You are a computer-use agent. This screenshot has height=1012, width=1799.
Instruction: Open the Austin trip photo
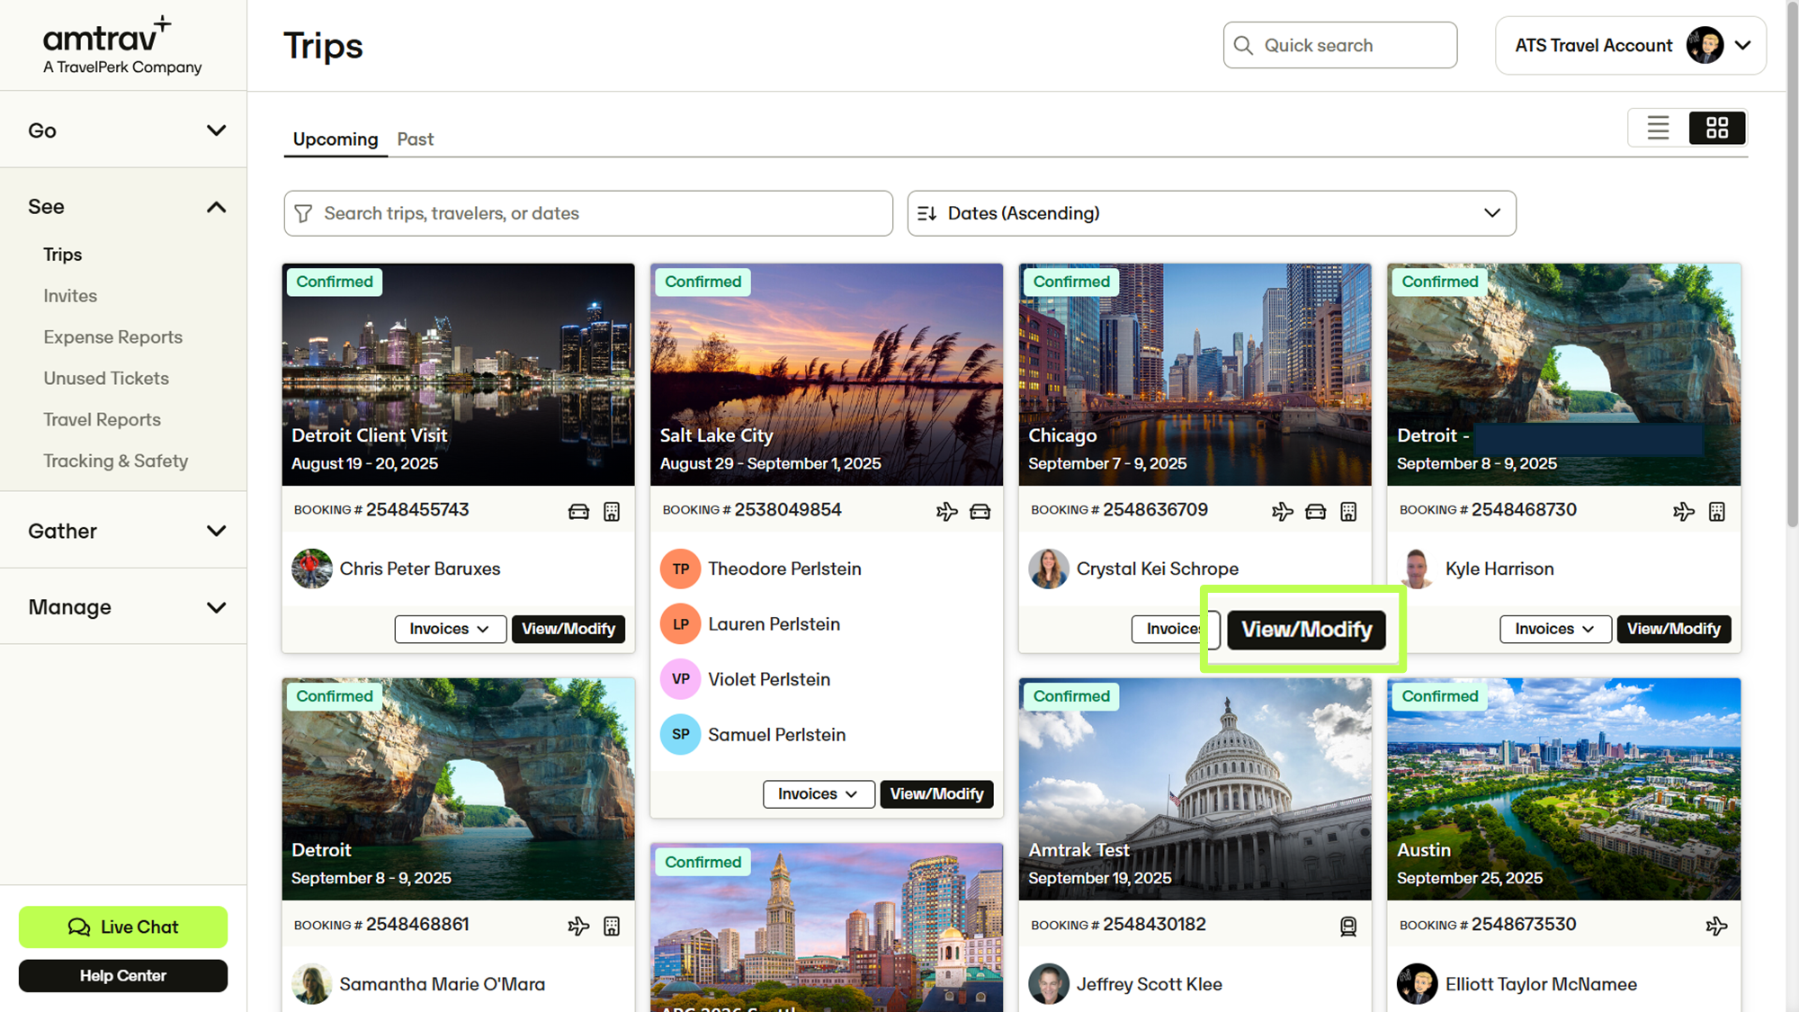click(x=1563, y=789)
